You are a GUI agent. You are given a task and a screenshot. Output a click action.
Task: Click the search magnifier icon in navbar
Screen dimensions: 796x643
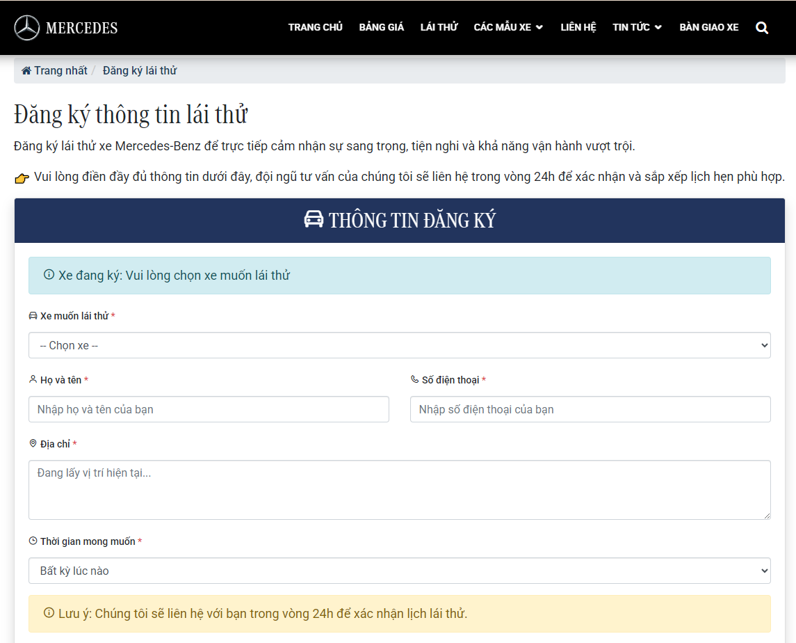coord(762,27)
